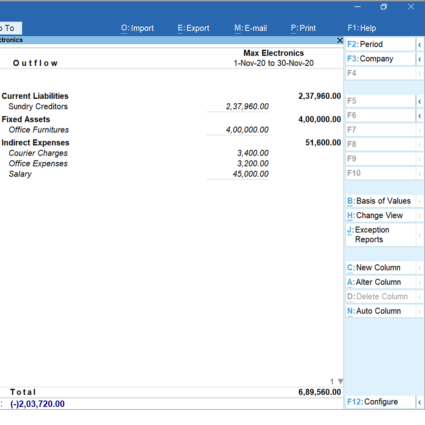The width and height of the screenshot is (425, 425).
Task: Open Basis of Values
Action: (378, 201)
